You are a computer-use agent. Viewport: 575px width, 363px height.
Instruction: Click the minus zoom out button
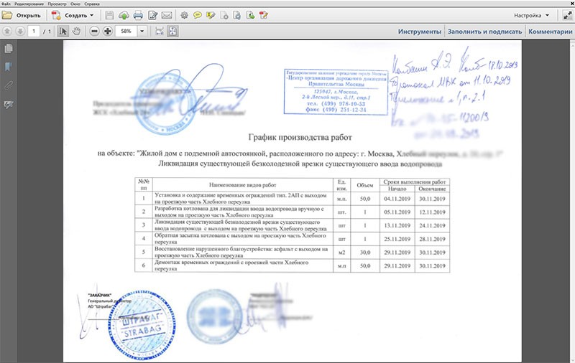[x=93, y=32]
